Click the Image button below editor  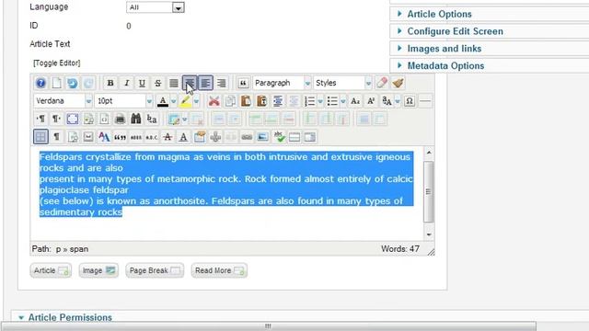98,270
